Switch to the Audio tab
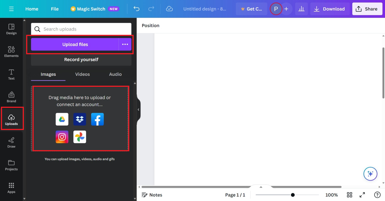385x201 pixels. pos(115,74)
